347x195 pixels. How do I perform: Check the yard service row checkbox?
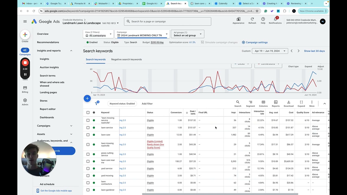pyautogui.click(x=88, y=168)
